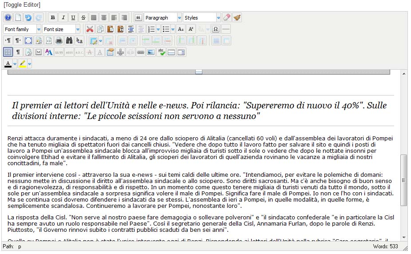This screenshot has height=254, width=411.
Task: Click the undo icon
Action: point(28,18)
